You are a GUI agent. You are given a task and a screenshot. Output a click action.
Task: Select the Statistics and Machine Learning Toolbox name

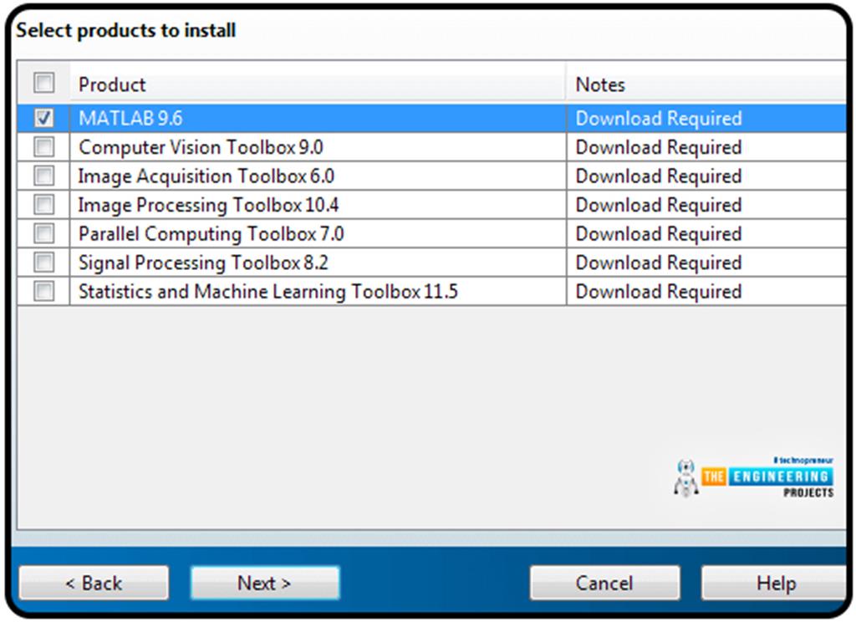(267, 292)
